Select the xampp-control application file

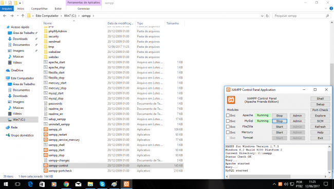point(113,165)
